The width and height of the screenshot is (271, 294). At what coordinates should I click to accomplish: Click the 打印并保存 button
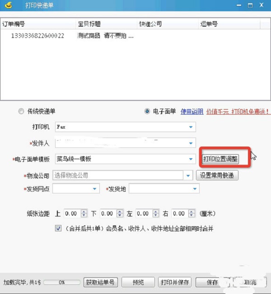[x=175, y=282]
